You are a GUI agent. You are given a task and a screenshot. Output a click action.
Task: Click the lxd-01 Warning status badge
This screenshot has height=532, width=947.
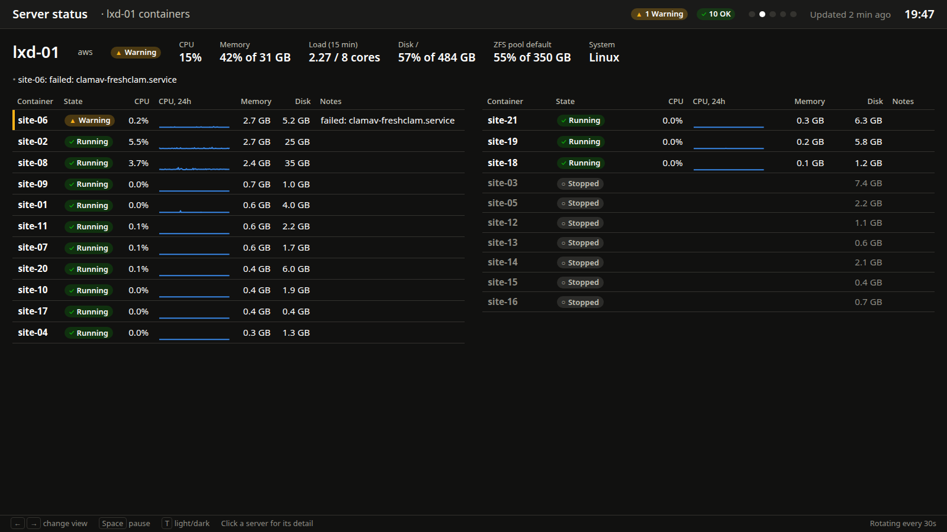coord(136,53)
